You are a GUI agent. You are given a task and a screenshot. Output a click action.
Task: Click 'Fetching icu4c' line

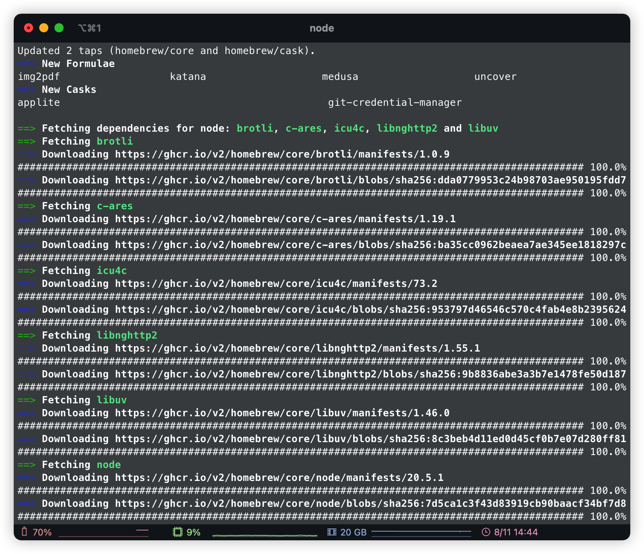pos(72,271)
